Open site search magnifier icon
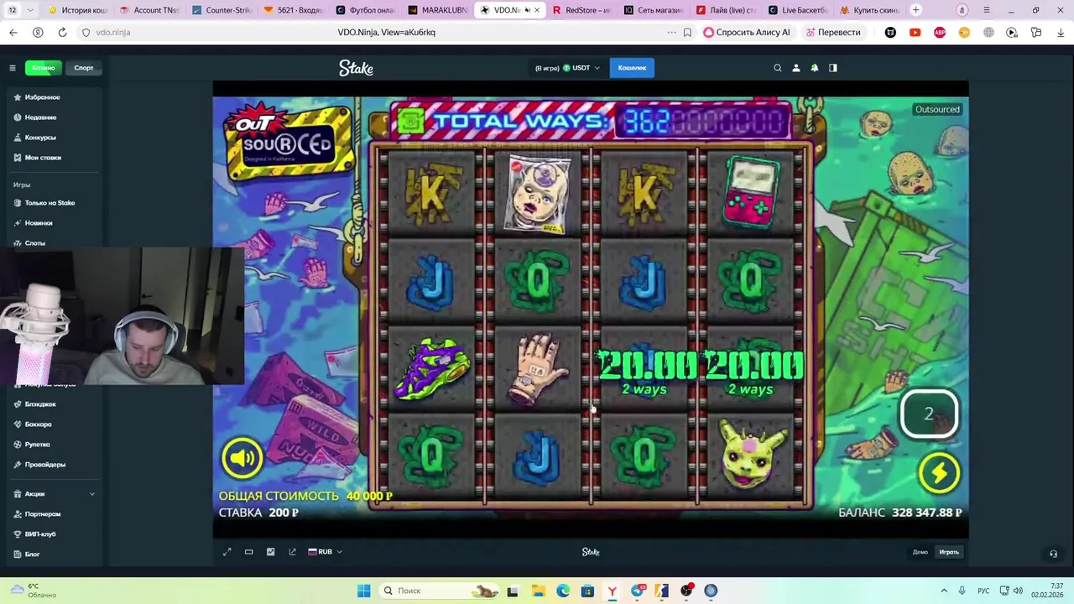The image size is (1074, 604). (x=778, y=68)
